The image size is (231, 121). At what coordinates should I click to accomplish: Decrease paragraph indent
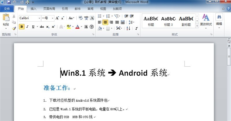click(126, 16)
